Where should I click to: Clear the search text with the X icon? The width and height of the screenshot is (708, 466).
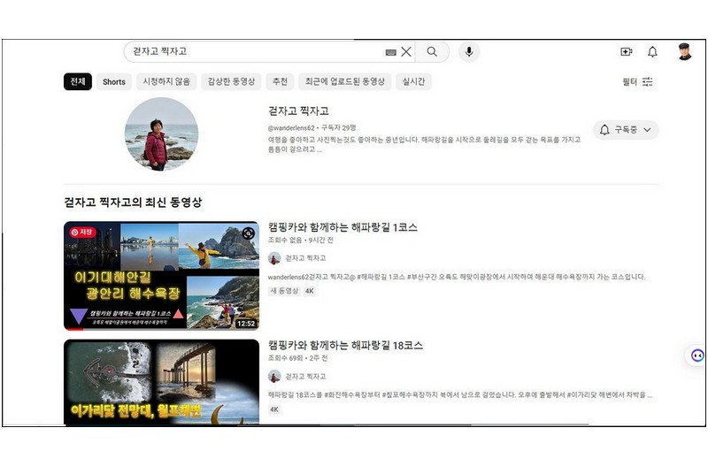pos(406,52)
